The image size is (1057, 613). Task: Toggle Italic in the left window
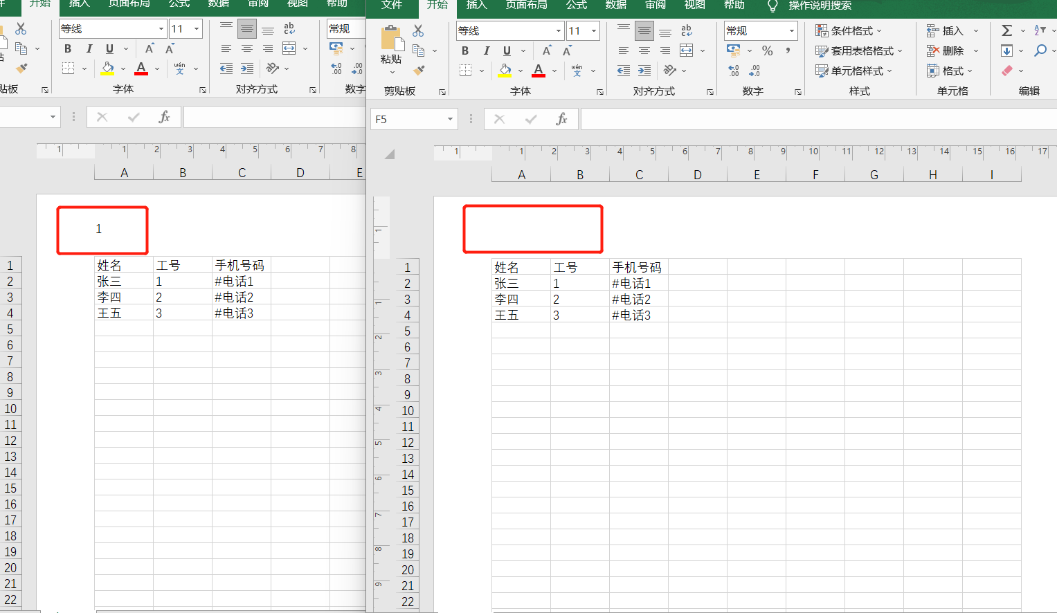tap(89, 48)
